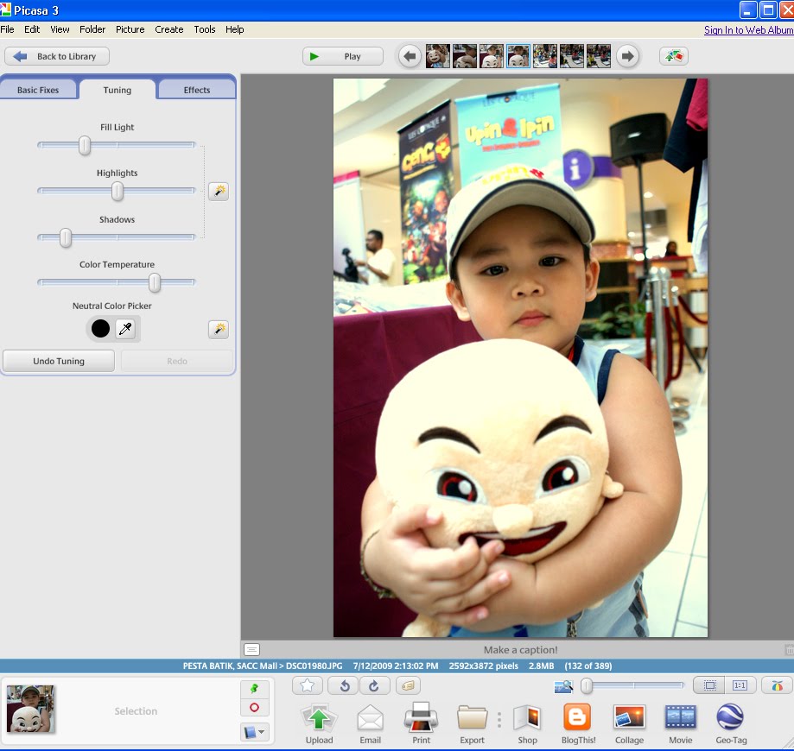794x751 pixels.
Task: Pick the neutral color eyedropper tool
Action: point(125,329)
